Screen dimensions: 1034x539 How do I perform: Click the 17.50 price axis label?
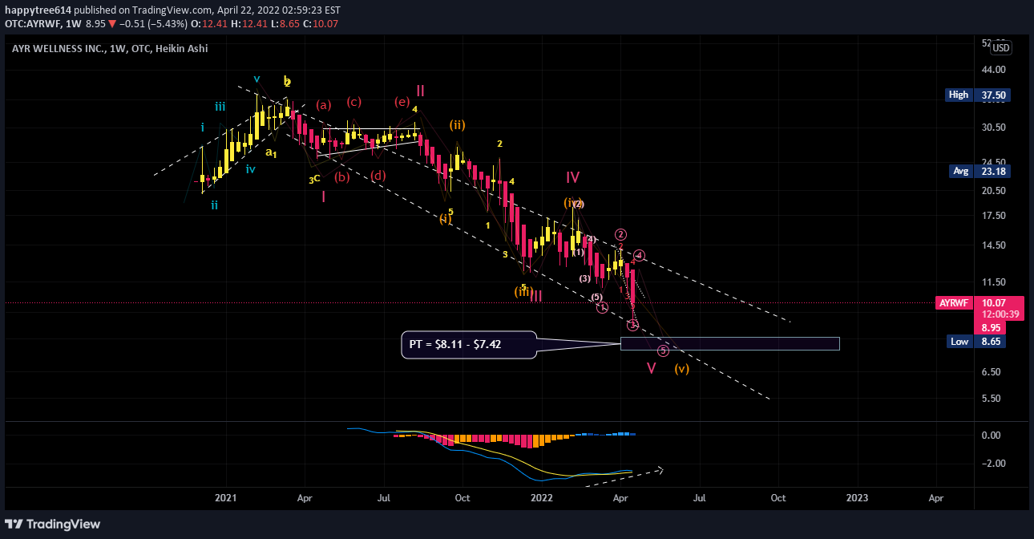tap(994, 216)
